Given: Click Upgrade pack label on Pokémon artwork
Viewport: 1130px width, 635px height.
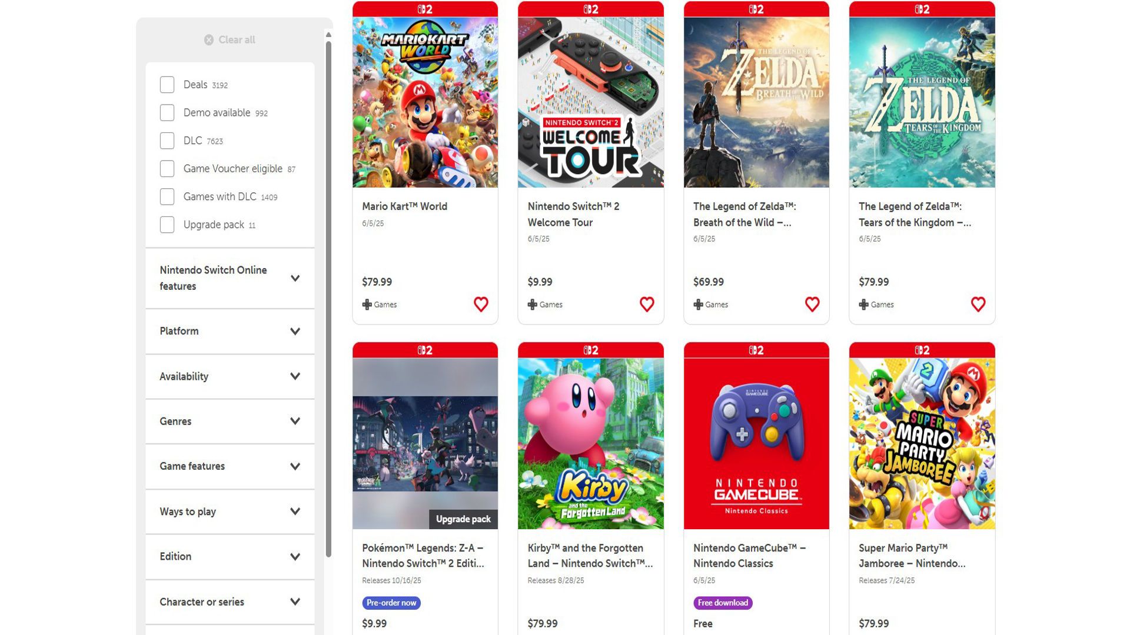Looking at the screenshot, I should point(463,519).
